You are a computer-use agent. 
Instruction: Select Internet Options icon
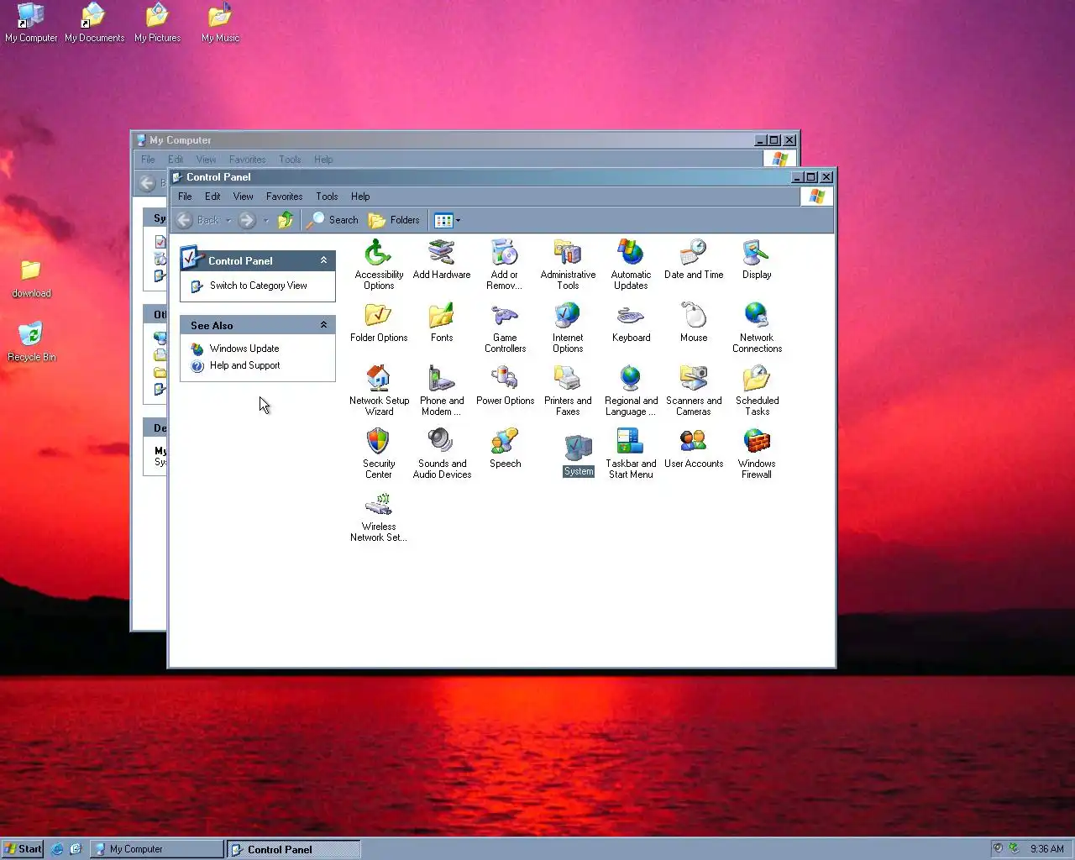point(568,328)
